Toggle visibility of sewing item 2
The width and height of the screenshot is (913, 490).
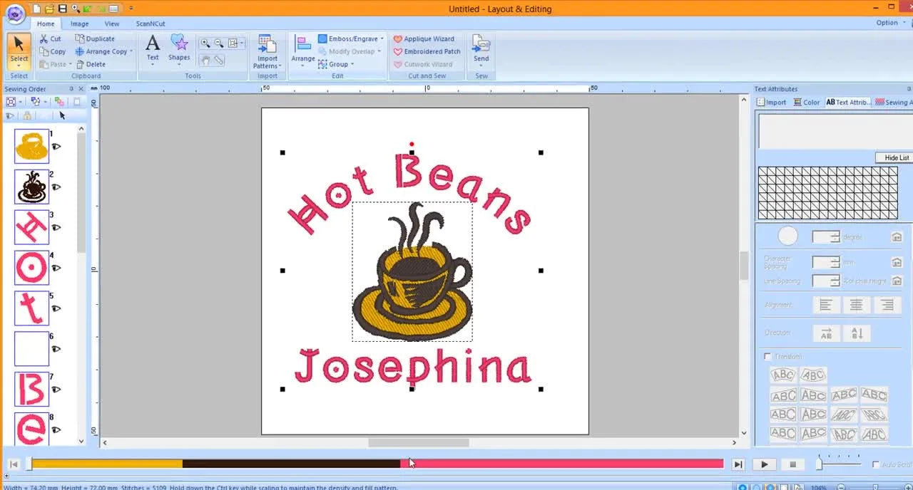56,187
